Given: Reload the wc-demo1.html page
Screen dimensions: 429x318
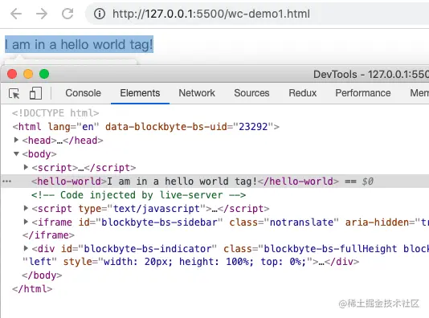Looking at the screenshot, I should pos(67,14).
